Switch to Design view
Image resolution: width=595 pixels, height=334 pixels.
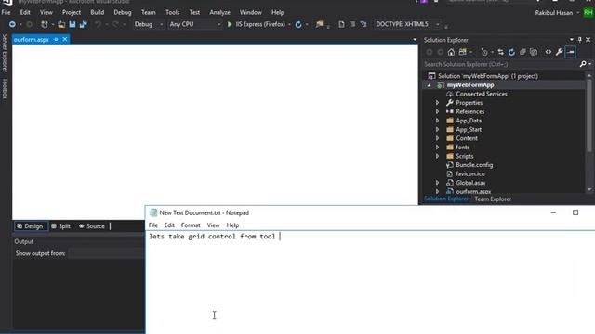(30, 226)
